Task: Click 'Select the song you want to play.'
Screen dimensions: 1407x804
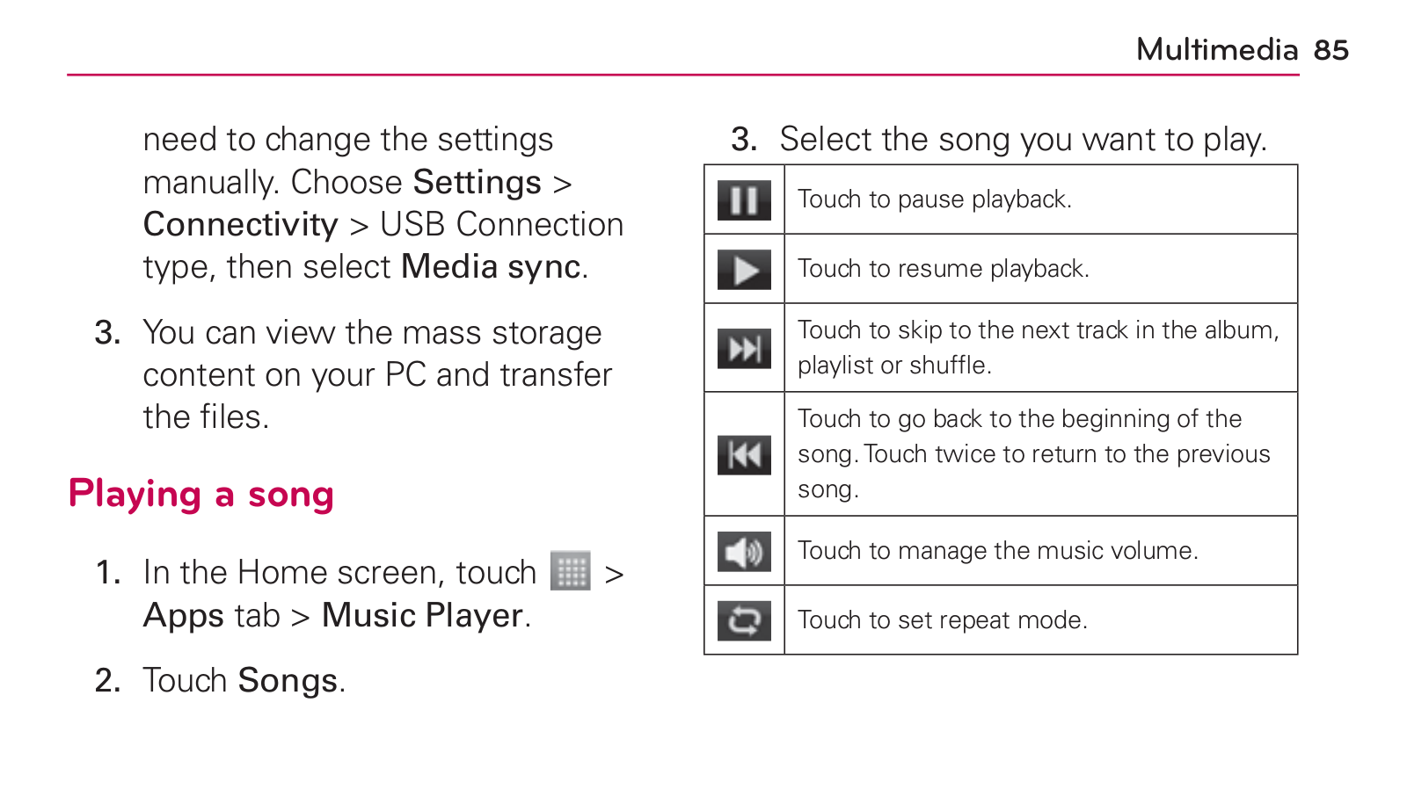Action: [x=1024, y=140]
